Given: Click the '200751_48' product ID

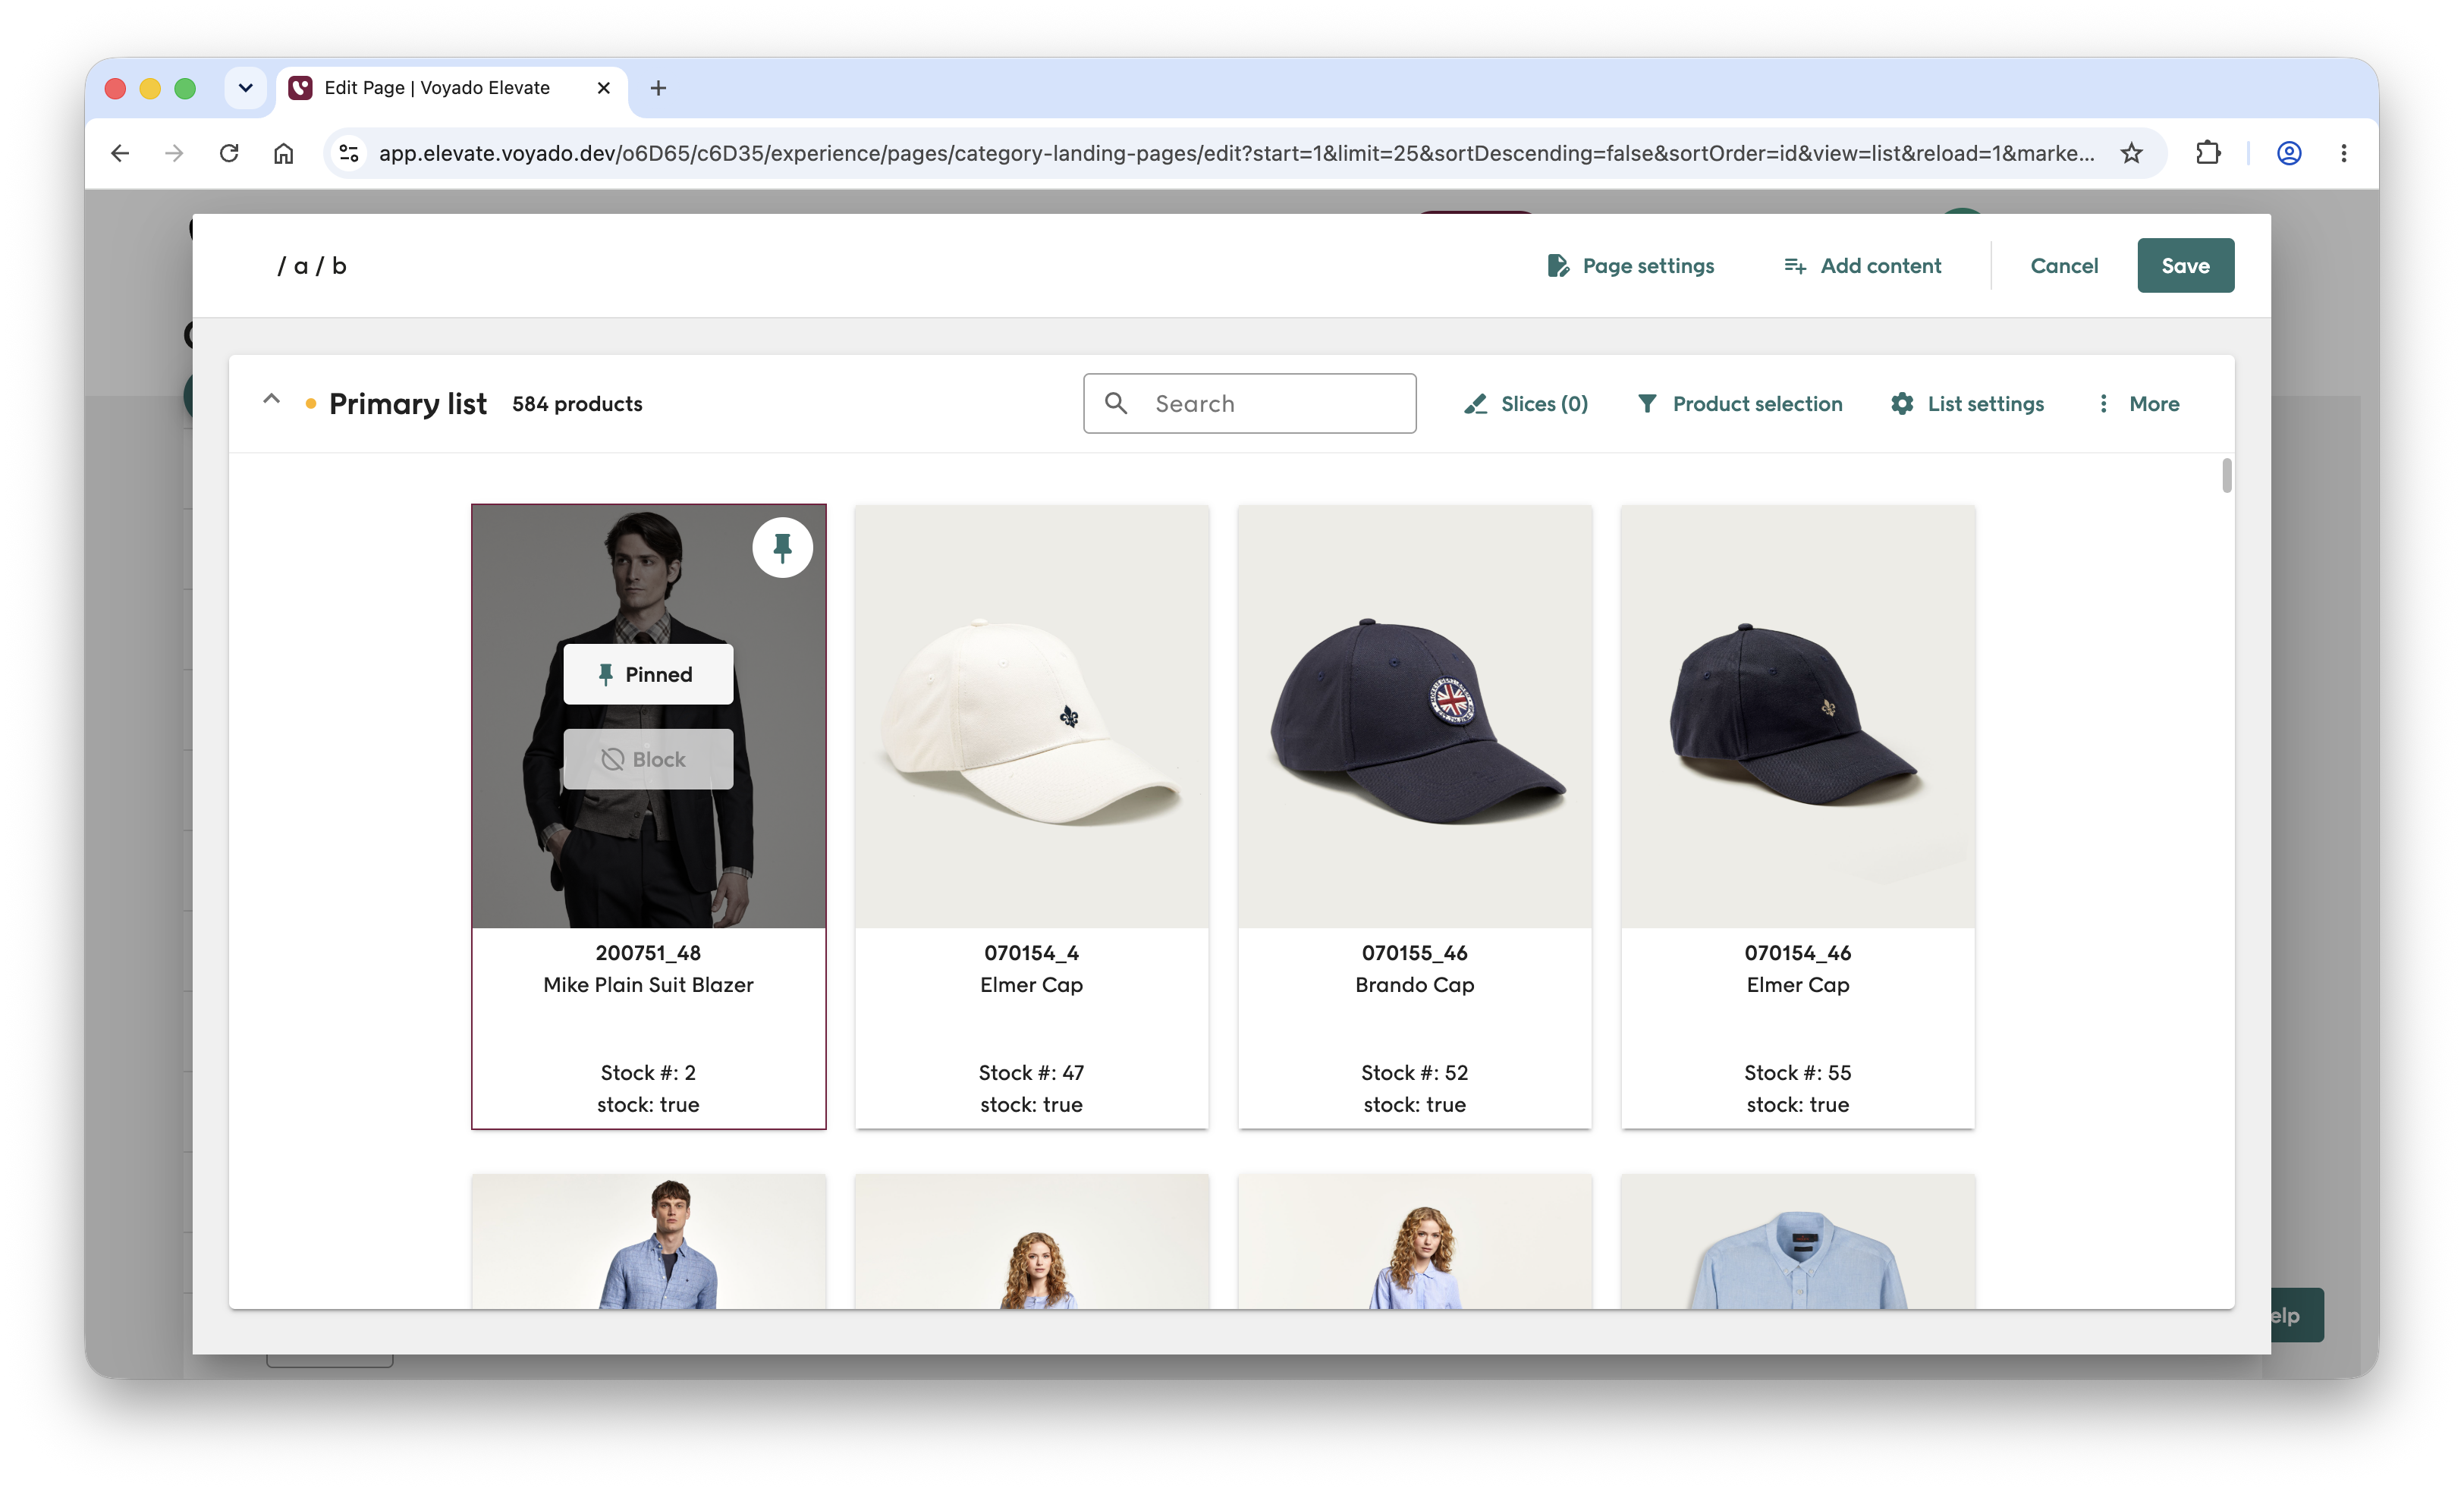Looking at the screenshot, I should click(648, 952).
